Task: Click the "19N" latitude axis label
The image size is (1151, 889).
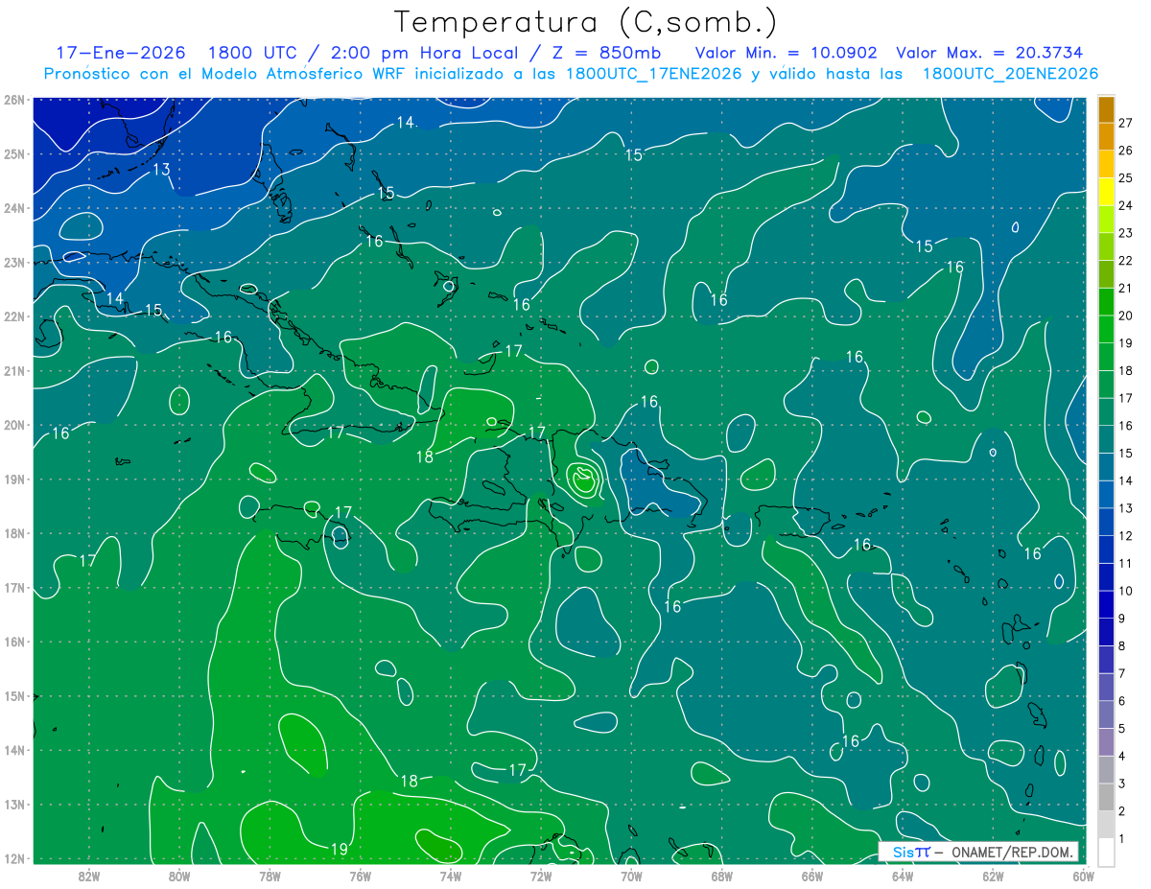Action: [13, 479]
